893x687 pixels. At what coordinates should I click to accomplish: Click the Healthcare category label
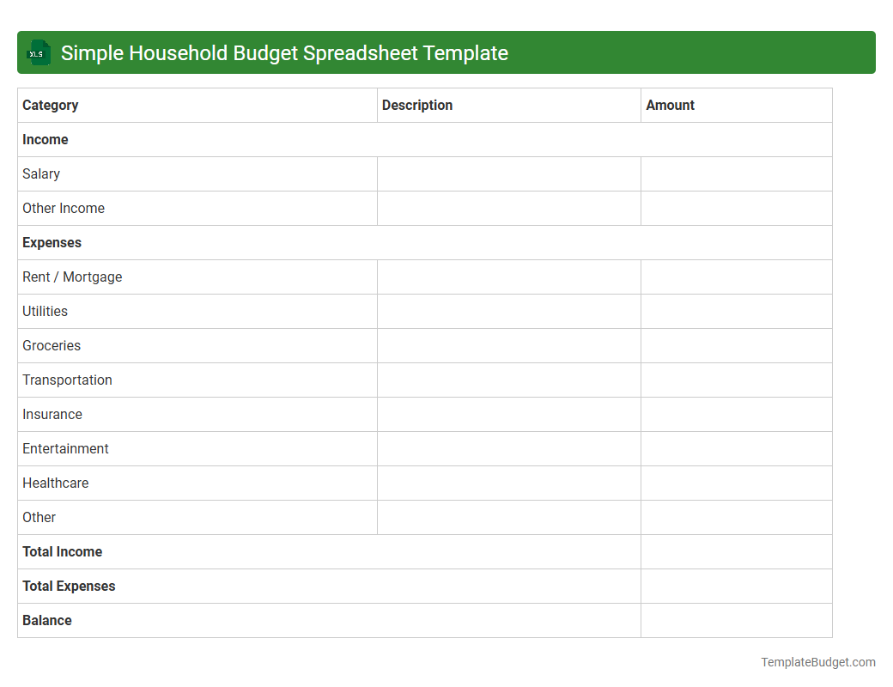coord(55,483)
